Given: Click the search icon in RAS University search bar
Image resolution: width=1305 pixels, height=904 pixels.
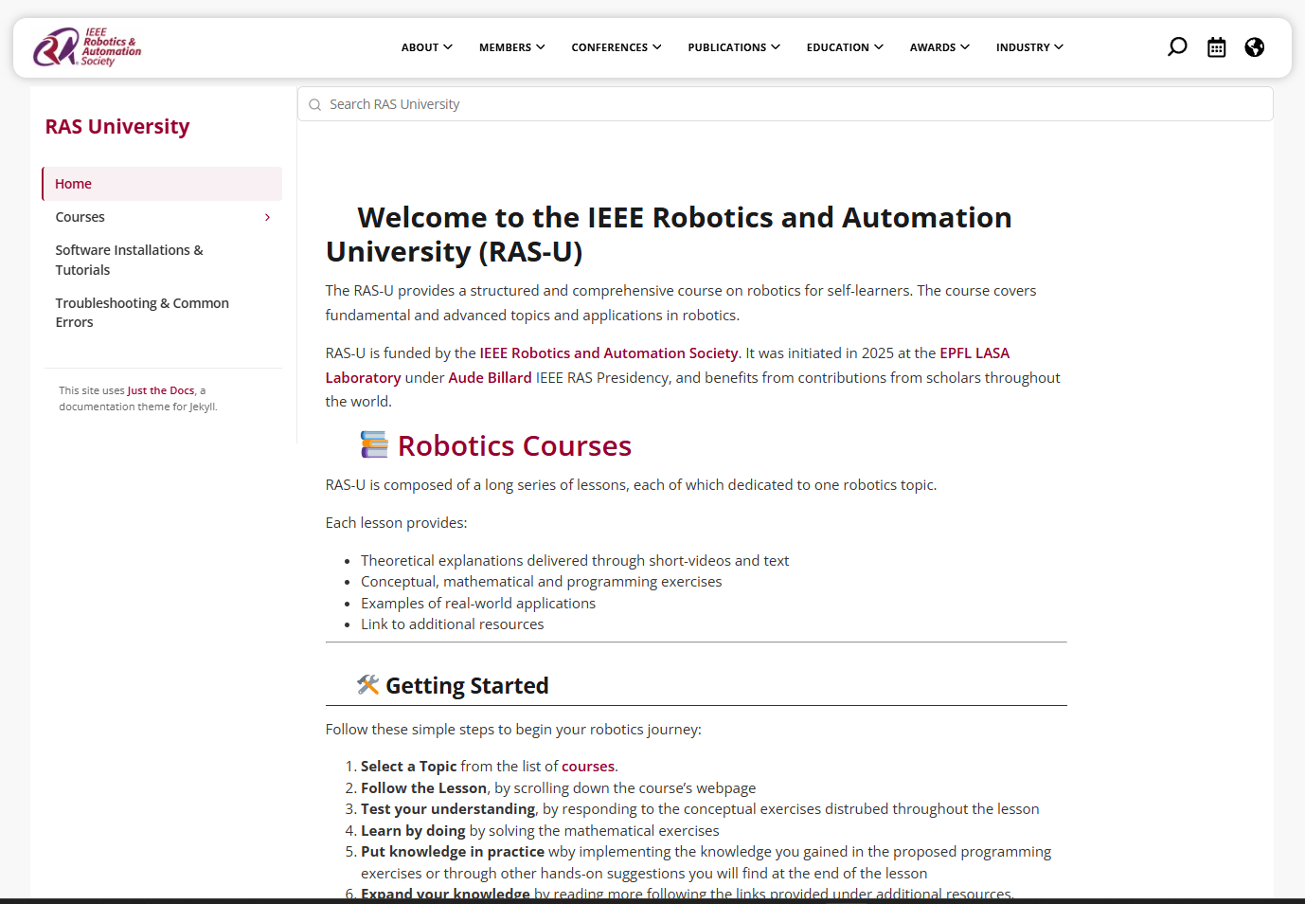Looking at the screenshot, I should (314, 105).
